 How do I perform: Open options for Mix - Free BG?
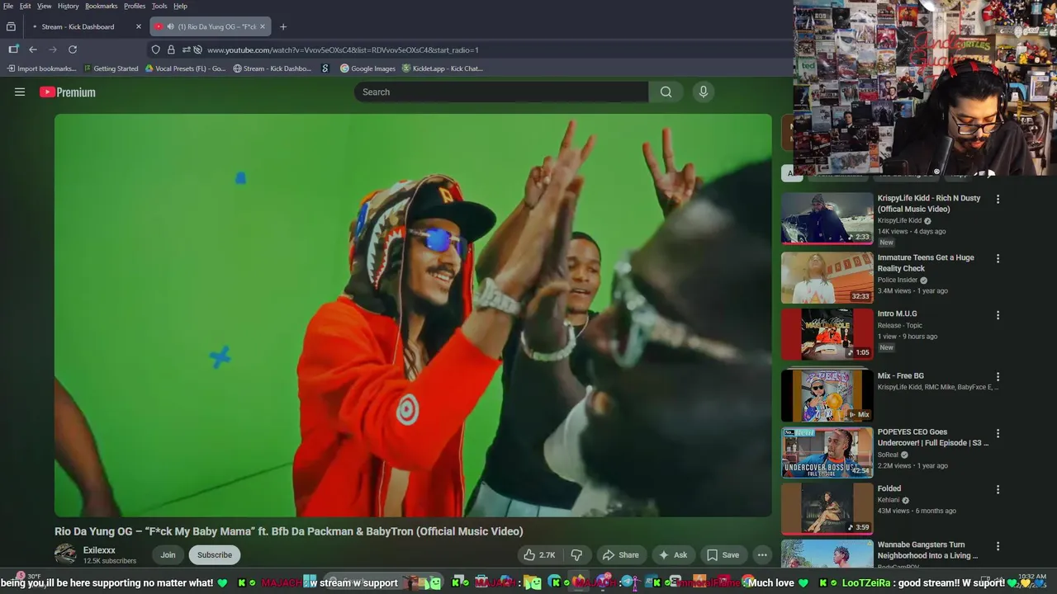pyautogui.click(x=998, y=377)
